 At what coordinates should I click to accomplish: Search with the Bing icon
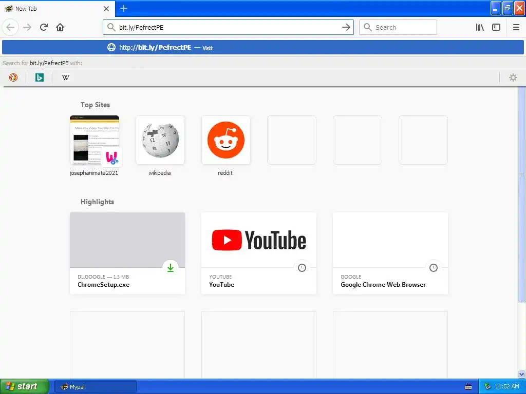(x=39, y=77)
